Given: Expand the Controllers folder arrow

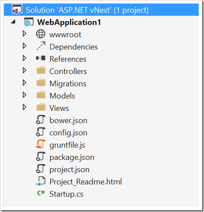Looking at the screenshot, I should point(24,71).
